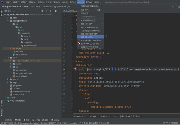
Task: Click the collapse all icon in project toolbar
Action: 50,11
